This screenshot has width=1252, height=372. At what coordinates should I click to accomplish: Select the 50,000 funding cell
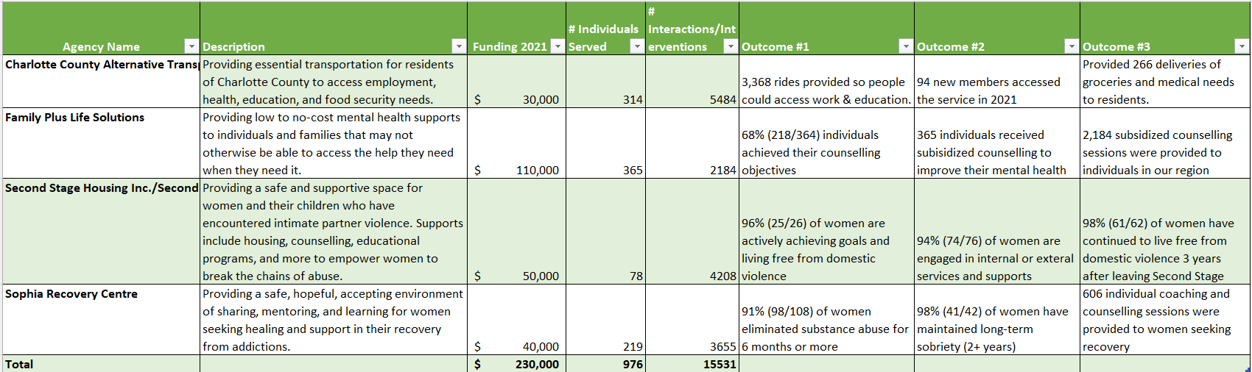[516, 232]
